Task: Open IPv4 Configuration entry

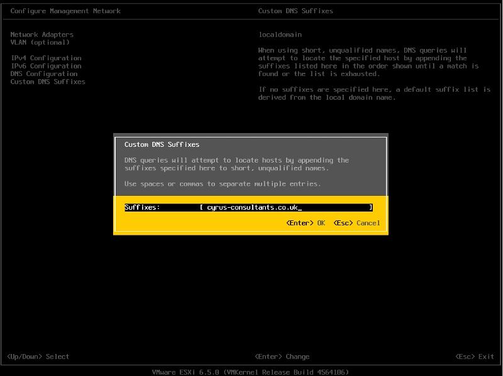Action: tap(46, 58)
